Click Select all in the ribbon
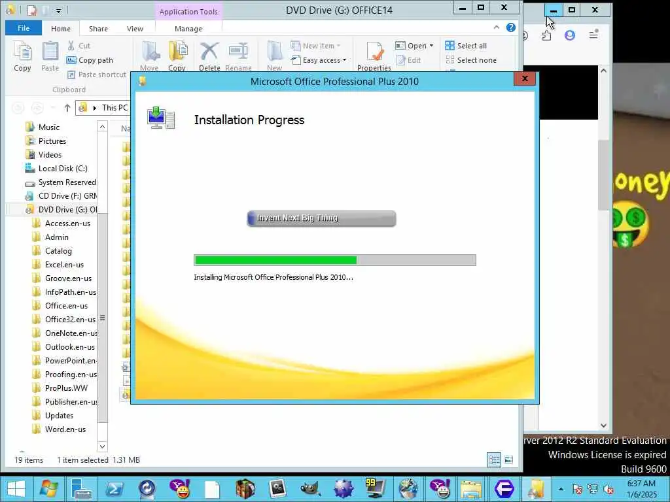The width and height of the screenshot is (670, 502). pyautogui.click(x=466, y=46)
